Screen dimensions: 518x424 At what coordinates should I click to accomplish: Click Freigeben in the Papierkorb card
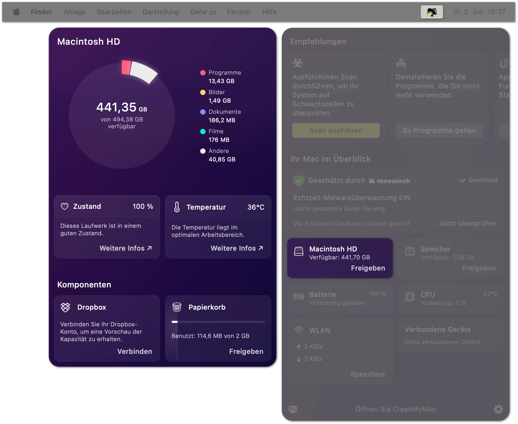coord(246,351)
